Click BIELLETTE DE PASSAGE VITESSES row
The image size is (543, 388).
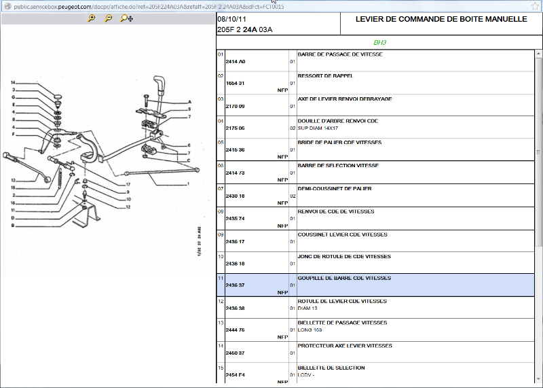click(375, 330)
